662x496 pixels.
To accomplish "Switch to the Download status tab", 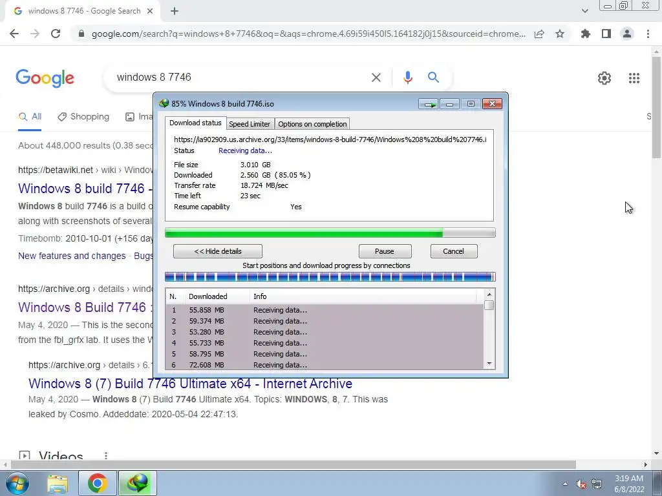I will [x=195, y=123].
